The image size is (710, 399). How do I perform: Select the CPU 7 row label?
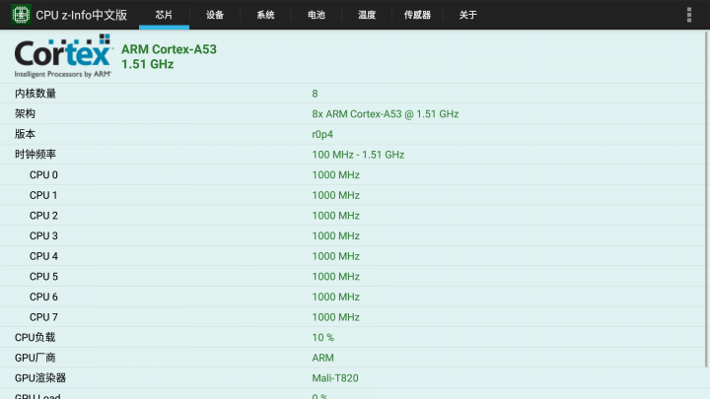pyautogui.click(x=43, y=317)
